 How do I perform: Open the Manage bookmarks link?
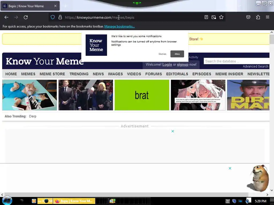click(120, 26)
